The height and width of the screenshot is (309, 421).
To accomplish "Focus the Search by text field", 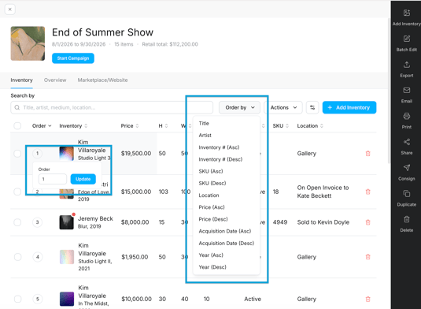I will (x=112, y=107).
